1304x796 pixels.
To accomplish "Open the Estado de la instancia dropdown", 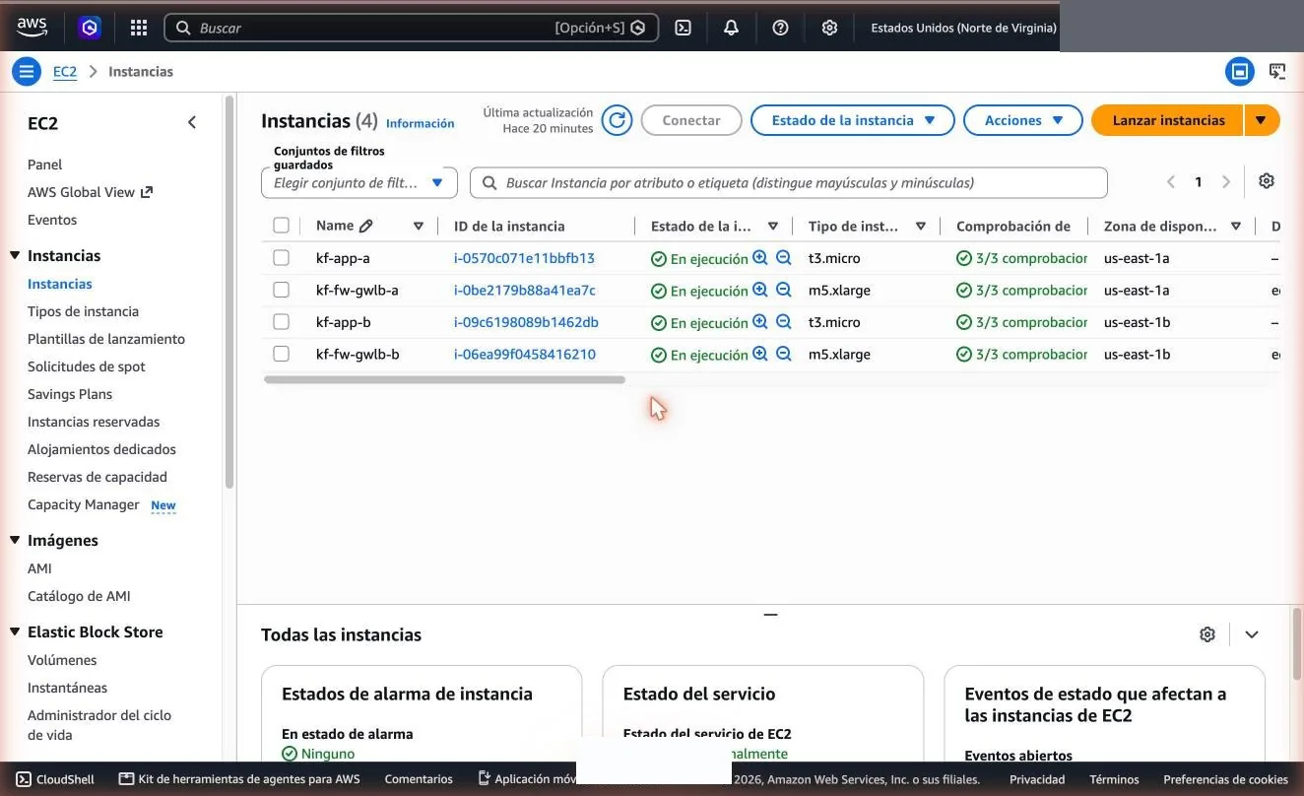I will [853, 120].
